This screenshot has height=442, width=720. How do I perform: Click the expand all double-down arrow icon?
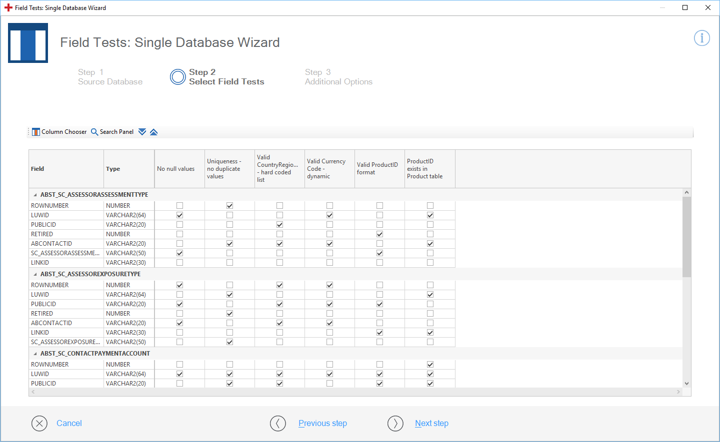[x=142, y=132]
